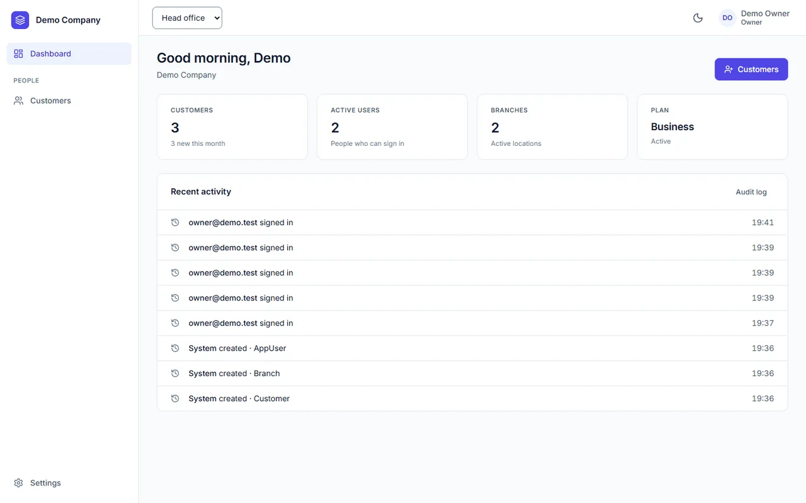Click the Settings gear icon

[18, 483]
